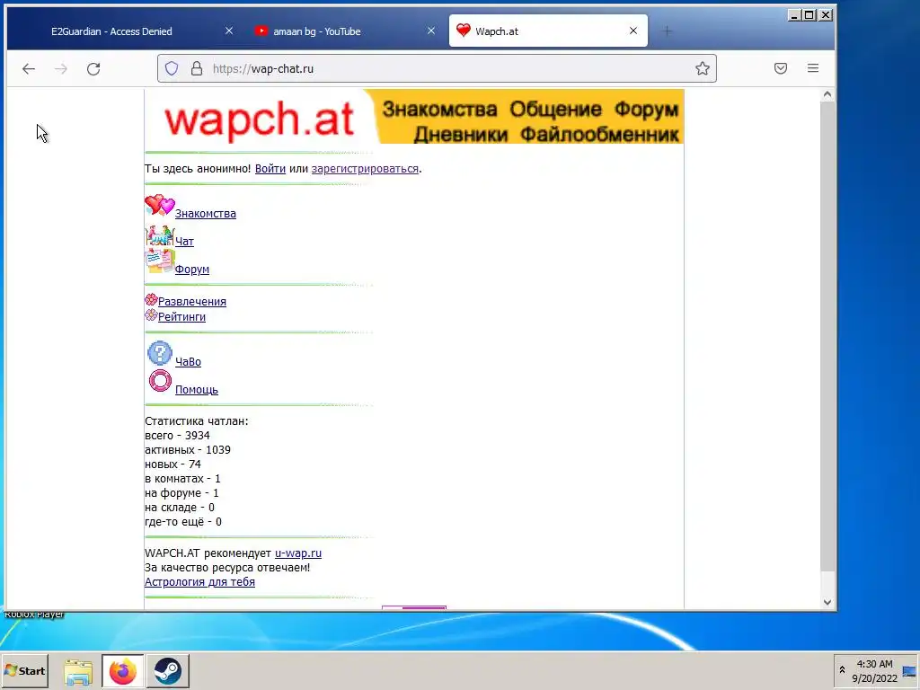
Task: Open the Астрология для тебя link
Action: 199,582
